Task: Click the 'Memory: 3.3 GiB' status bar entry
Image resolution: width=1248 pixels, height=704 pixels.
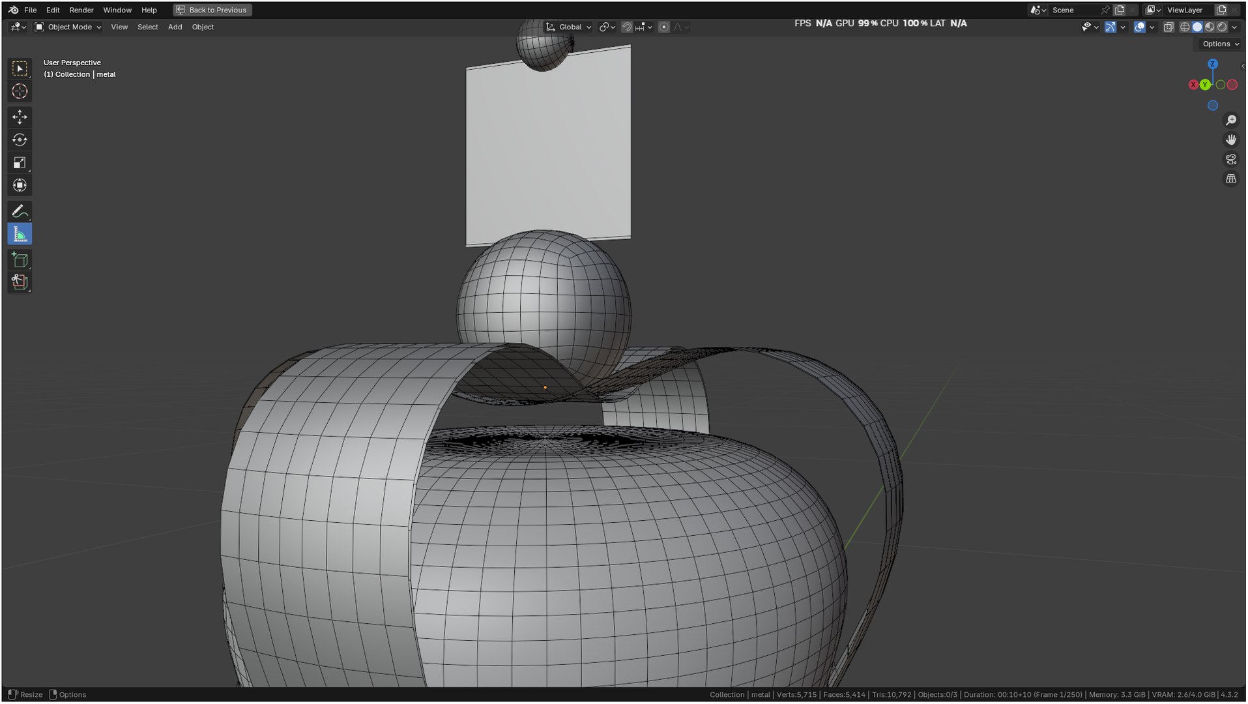Action: pyautogui.click(x=1117, y=695)
